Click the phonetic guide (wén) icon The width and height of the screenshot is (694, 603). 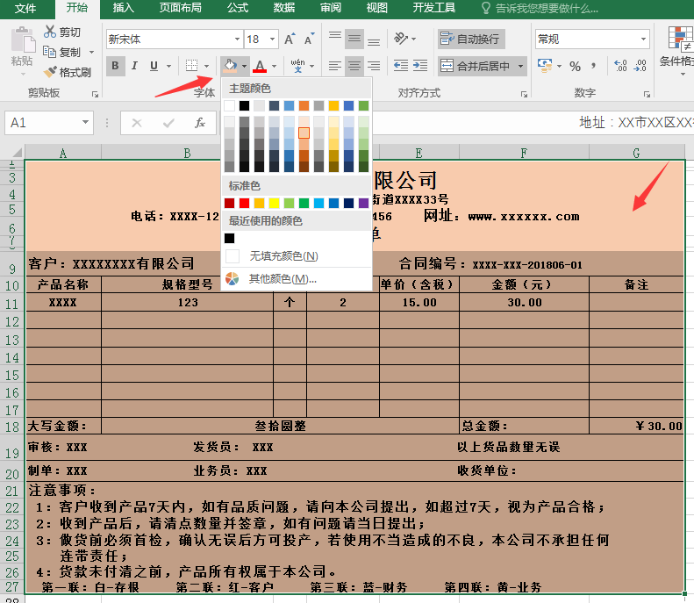[298, 66]
